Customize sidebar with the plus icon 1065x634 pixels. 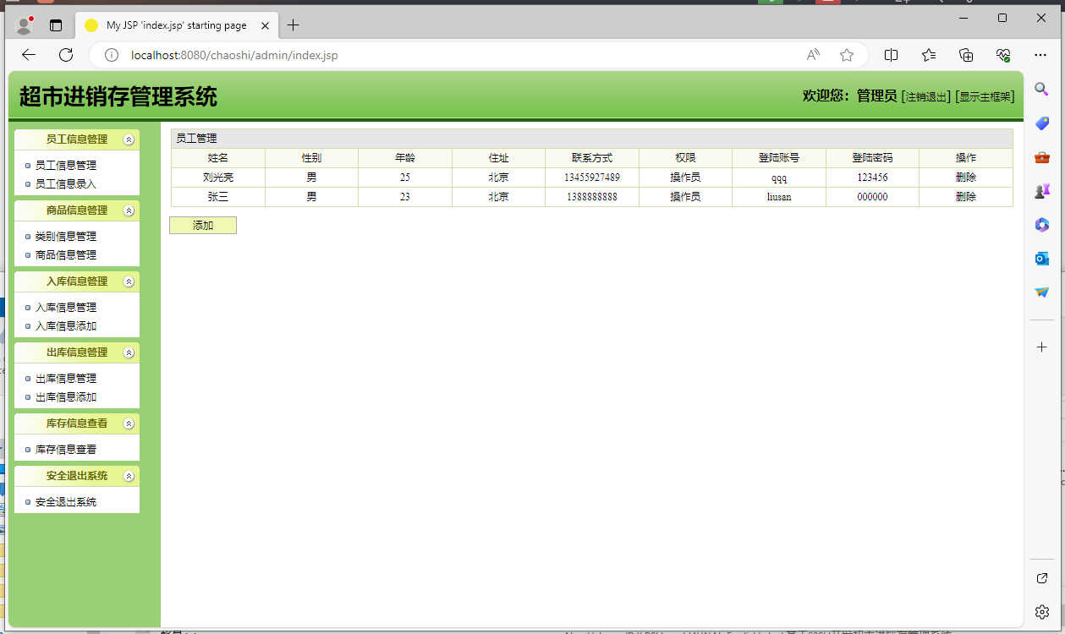click(x=1042, y=347)
